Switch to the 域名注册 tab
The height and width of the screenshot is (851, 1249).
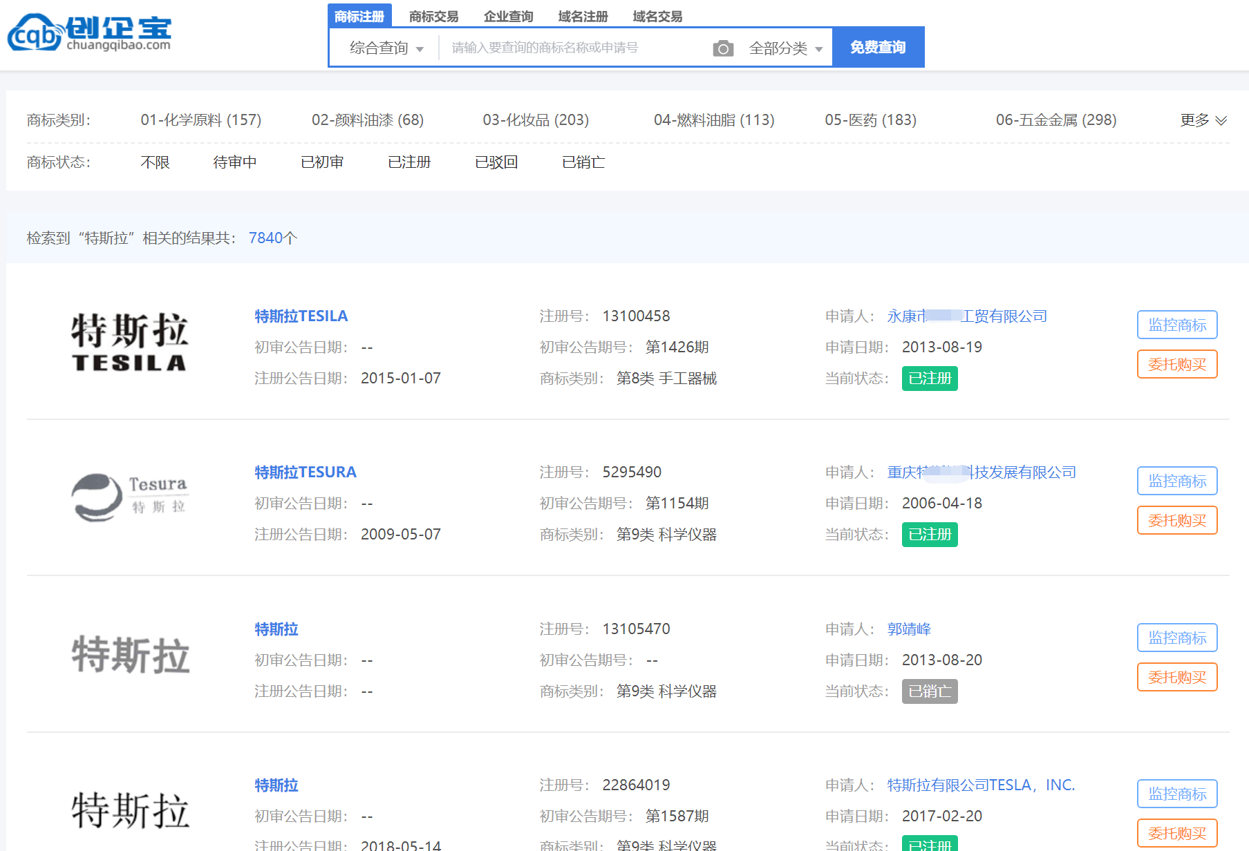pyautogui.click(x=583, y=17)
